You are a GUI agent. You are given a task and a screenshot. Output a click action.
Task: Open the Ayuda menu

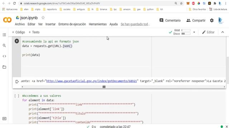tap(113, 24)
